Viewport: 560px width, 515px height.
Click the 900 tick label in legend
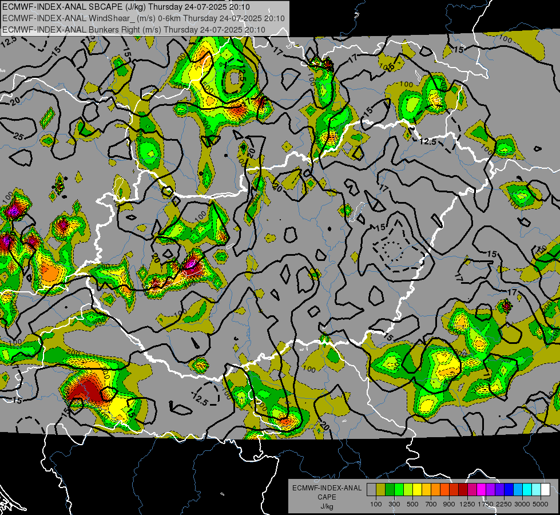pyautogui.click(x=449, y=504)
